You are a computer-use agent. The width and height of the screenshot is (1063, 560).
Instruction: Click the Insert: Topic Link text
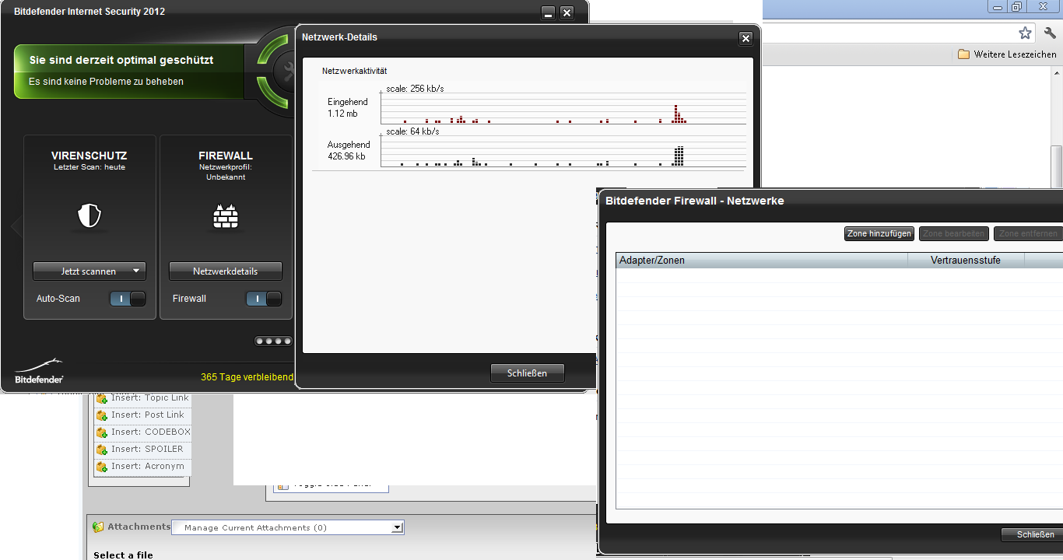click(150, 398)
